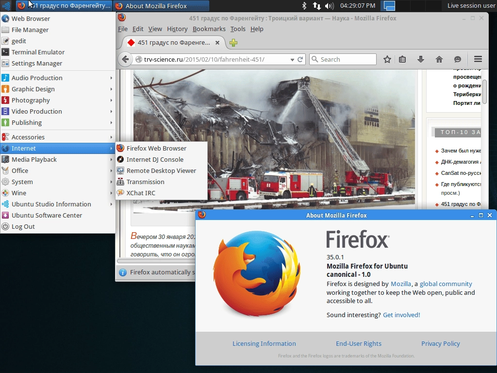Viewport: 497px width, 373px height.
Task: Open Settings Manager from the menu
Action: [x=58, y=63]
